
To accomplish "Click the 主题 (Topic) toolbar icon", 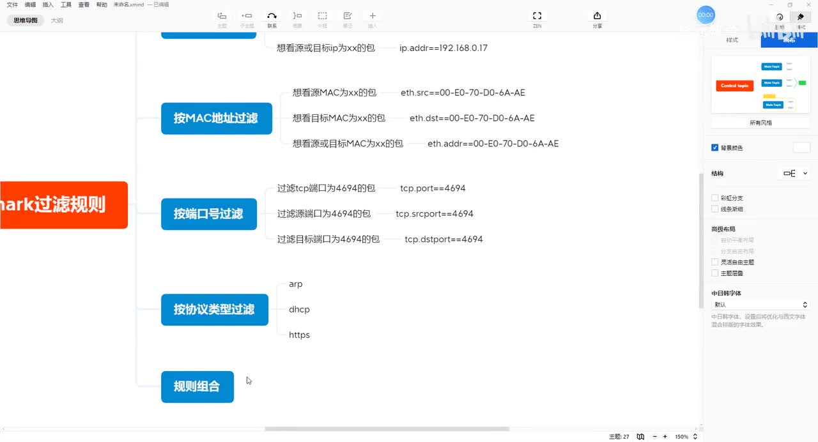I will click(222, 16).
